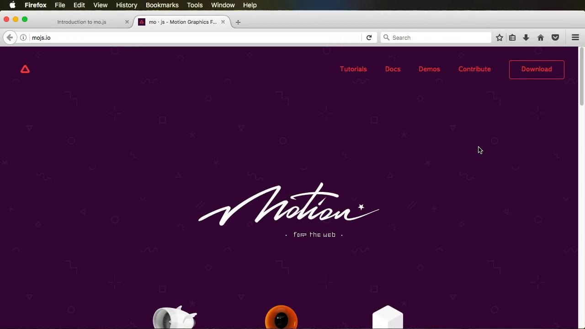Click the mo.js red triangle logo
585x329 pixels.
pyautogui.click(x=25, y=69)
